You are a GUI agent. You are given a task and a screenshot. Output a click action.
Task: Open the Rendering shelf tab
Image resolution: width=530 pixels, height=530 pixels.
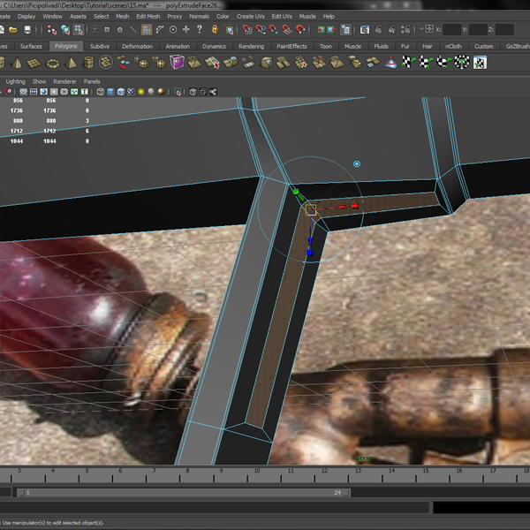click(x=251, y=46)
